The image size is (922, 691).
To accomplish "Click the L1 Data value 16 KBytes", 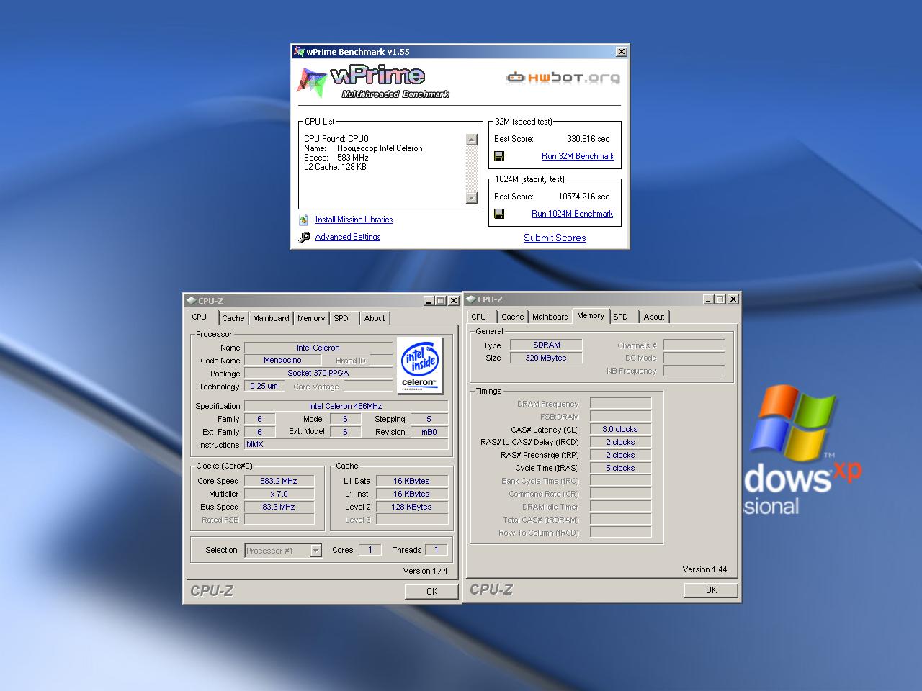I will pos(411,481).
